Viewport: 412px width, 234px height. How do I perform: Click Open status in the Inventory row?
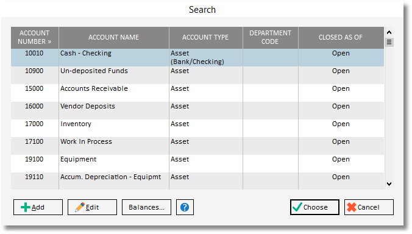(341, 124)
